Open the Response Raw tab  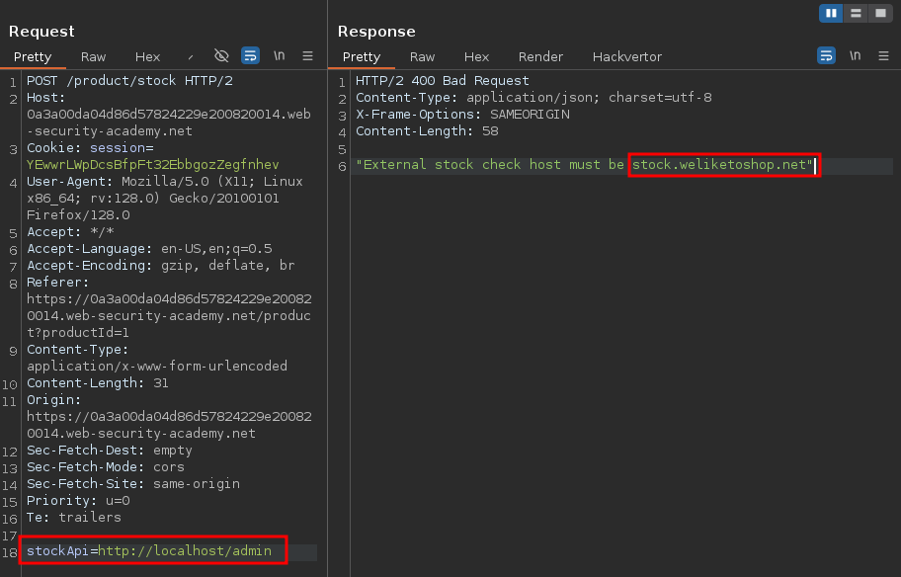422,57
